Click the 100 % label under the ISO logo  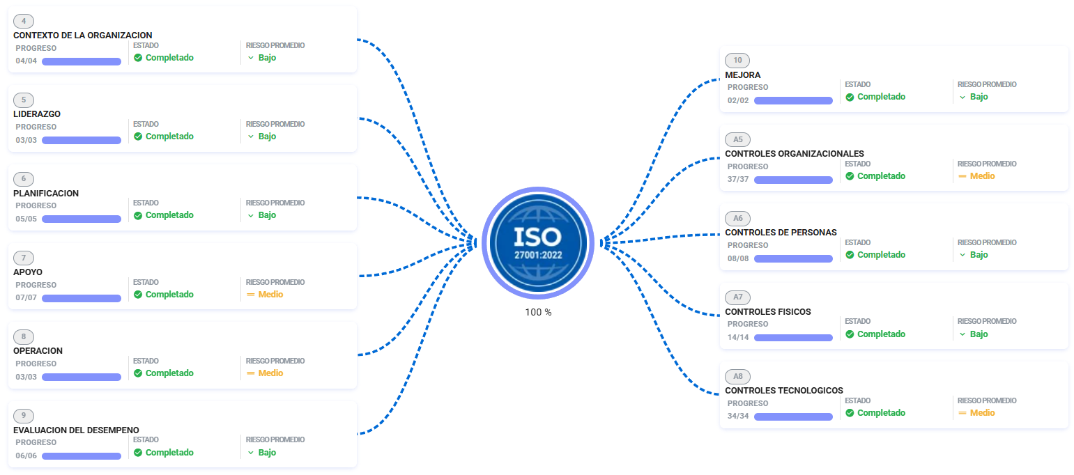pyautogui.click(x=538, y=313)
